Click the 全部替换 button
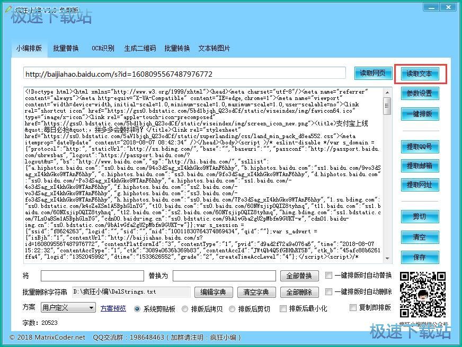The image size is (462, 347). (299, 276)
